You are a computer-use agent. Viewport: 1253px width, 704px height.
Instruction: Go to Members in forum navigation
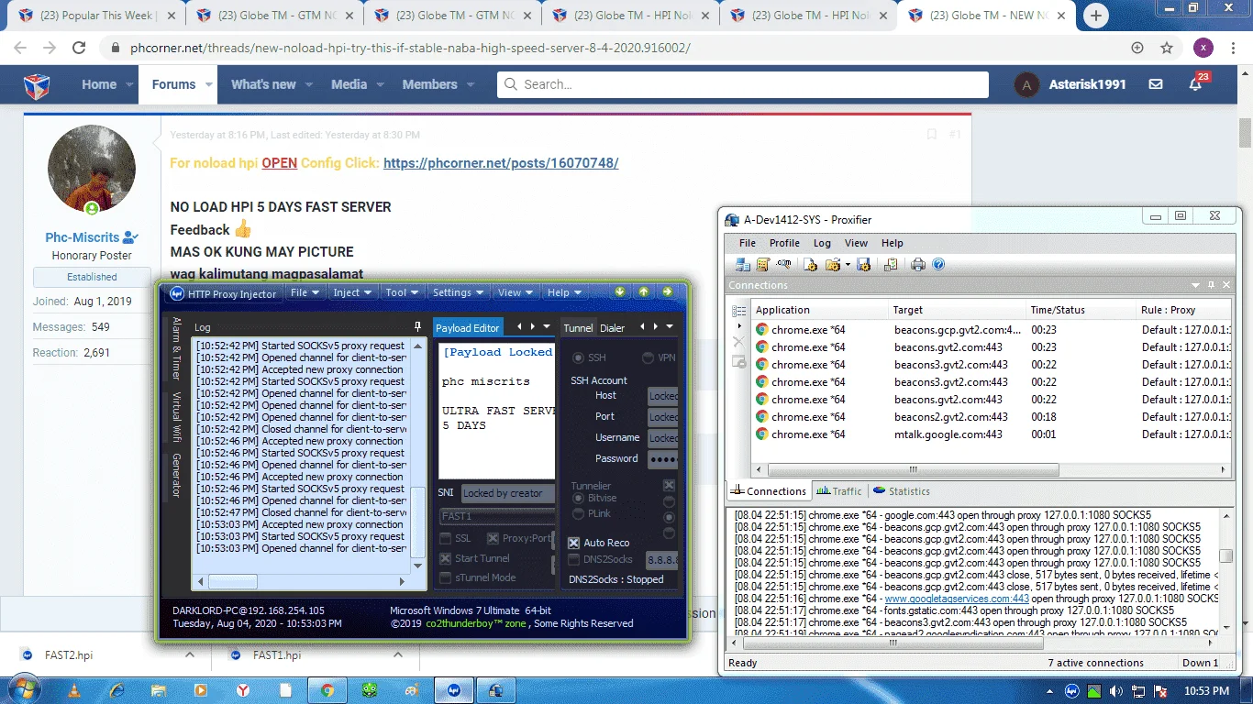click(429, 84)
